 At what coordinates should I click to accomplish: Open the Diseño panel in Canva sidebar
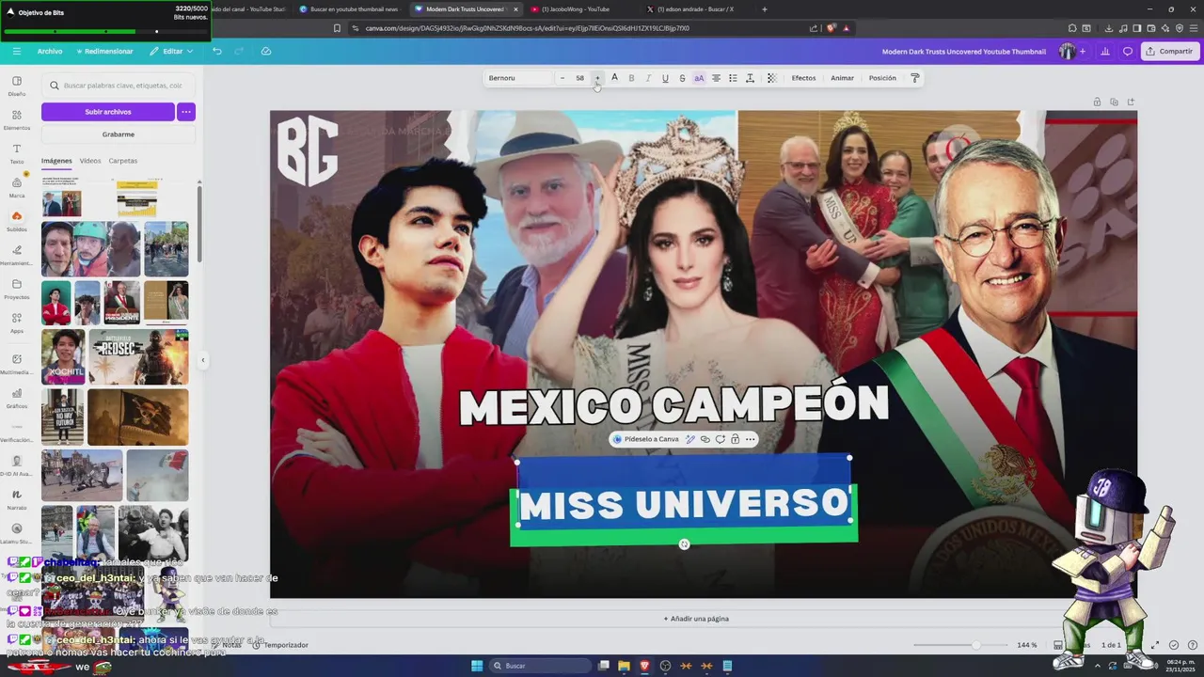17,86
